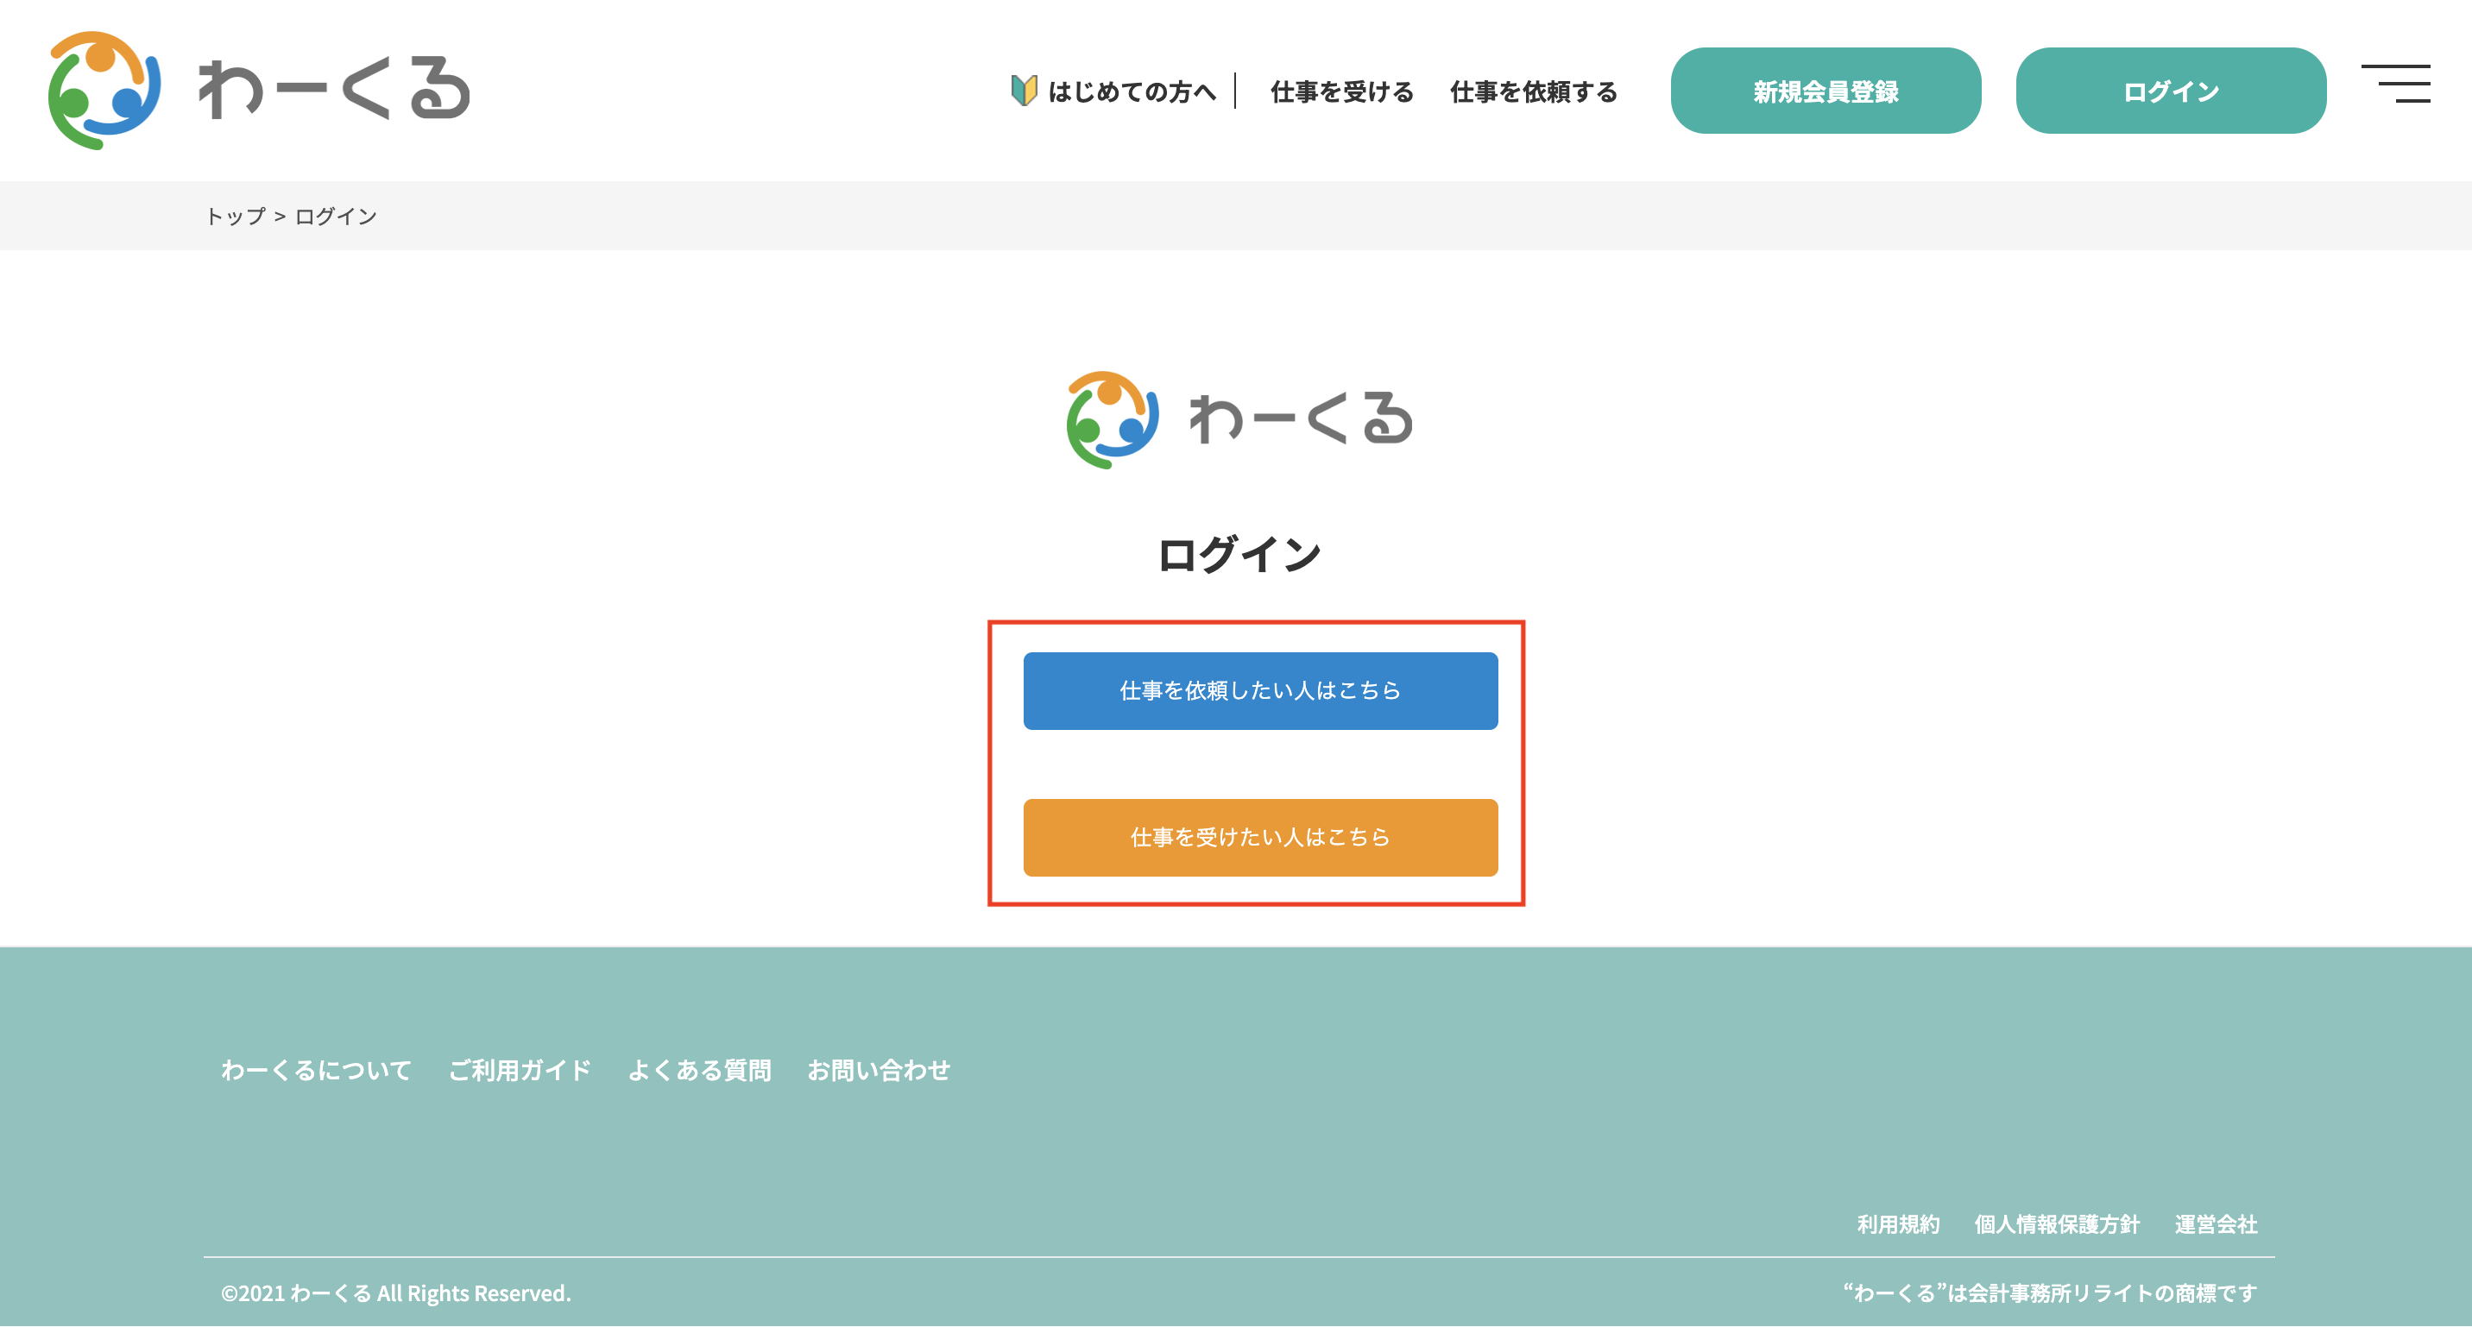The image size is (2472, 1327).
Task: Click the beginner leaf mark icon
Action: click(1023, 91)
